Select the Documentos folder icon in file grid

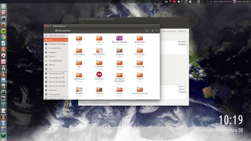[x=99, y=51]
